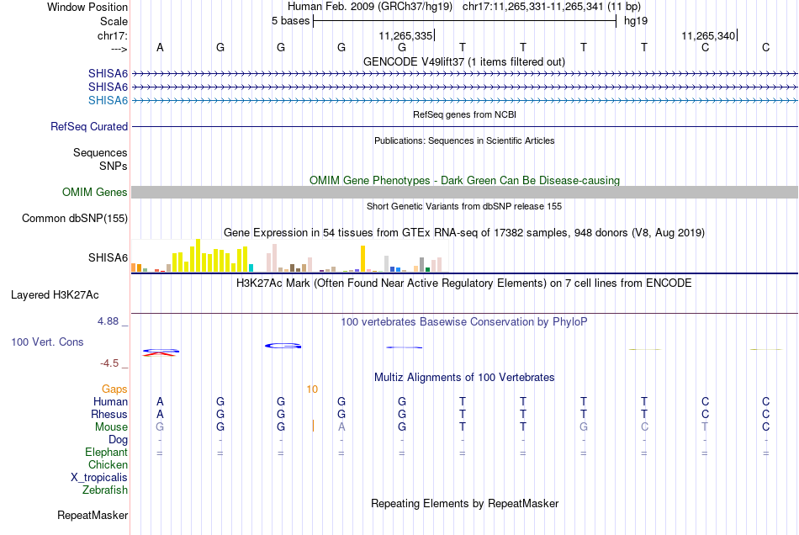Click the Human alignment row label
This screenshot has width=799, height=535.
[x=110, y=401]
